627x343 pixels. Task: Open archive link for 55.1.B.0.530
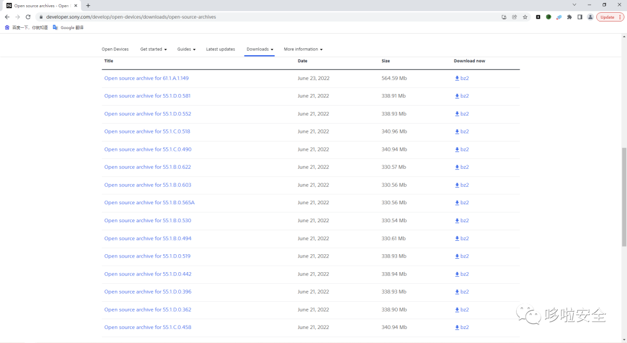pyautogui.click(x=147, y=221)
